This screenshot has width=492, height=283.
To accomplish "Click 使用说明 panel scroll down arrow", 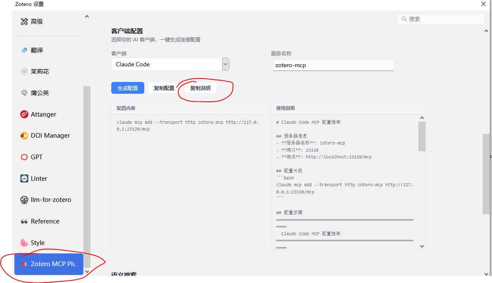I will 422,246.
